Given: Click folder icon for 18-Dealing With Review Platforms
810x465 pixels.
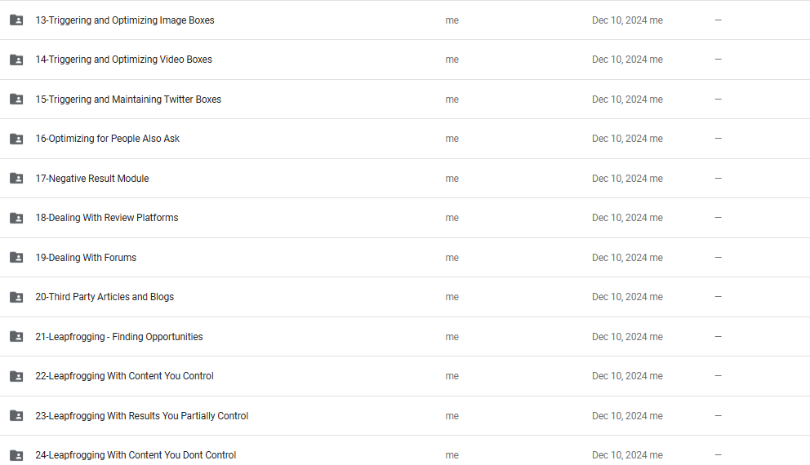Looking at the screenshot, I should 16,218.
